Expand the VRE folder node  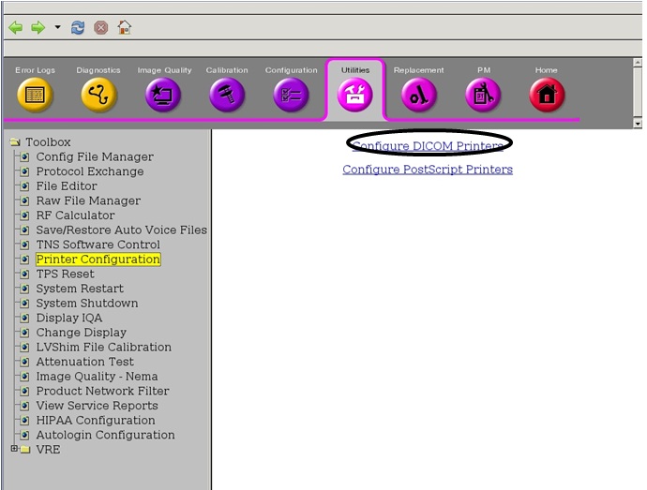coord(13,450)
